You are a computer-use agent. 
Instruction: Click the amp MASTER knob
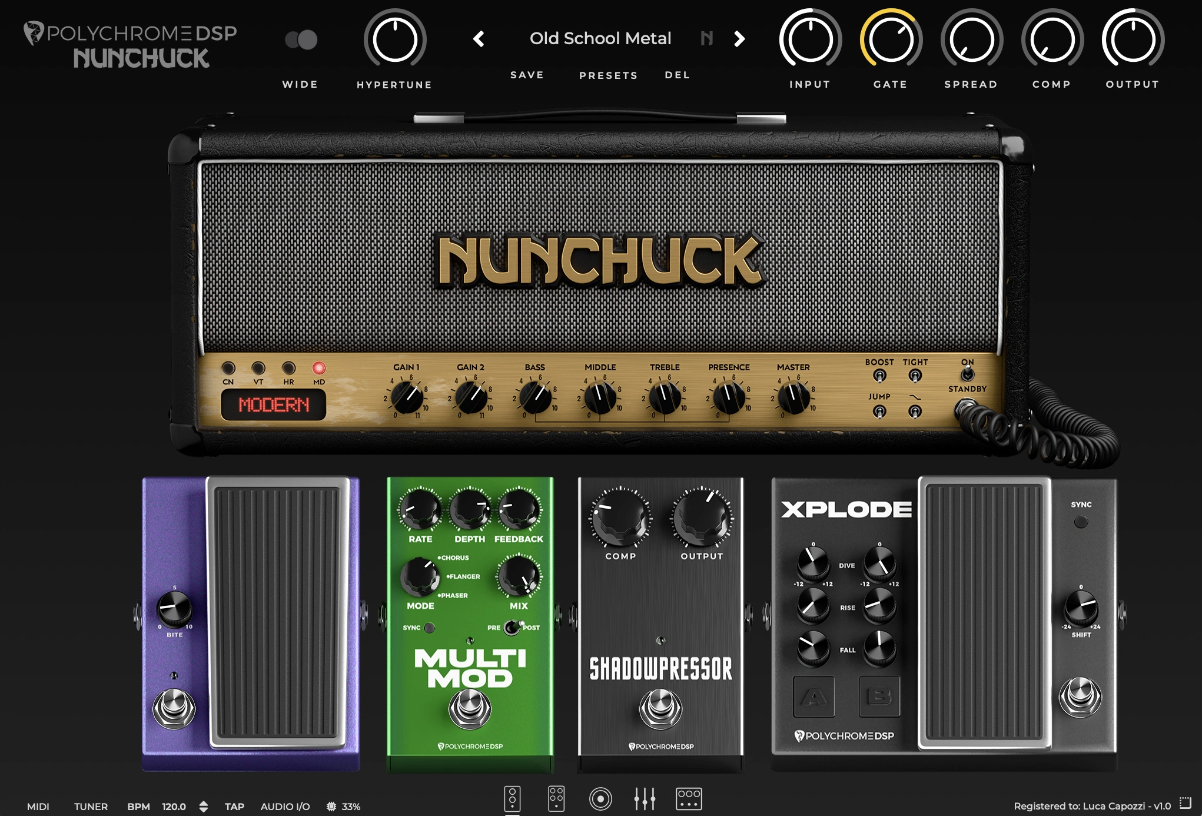tap(793, 397)
